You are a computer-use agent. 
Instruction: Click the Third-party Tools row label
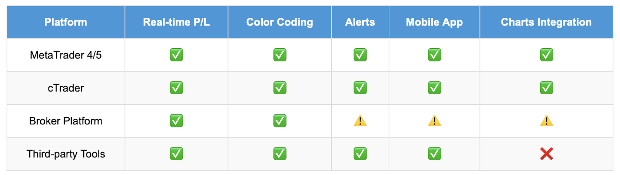click(66, 154)
